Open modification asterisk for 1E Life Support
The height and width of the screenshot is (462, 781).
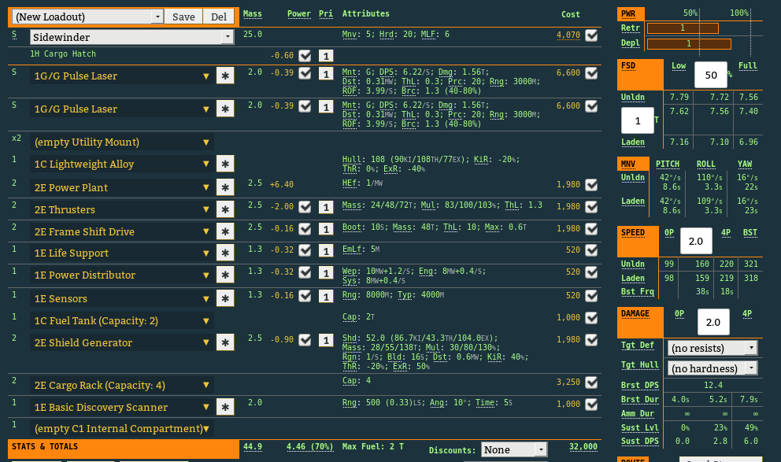point(225,253)
